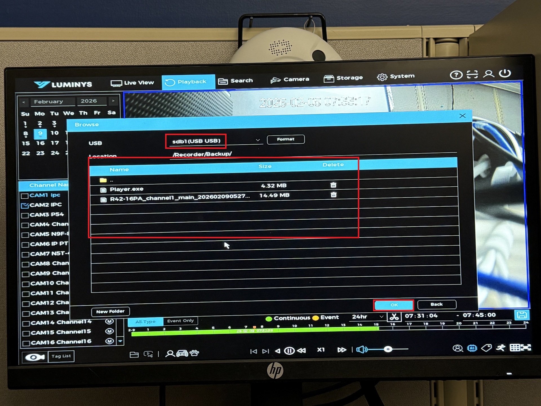541x406 pixels.
Task: Uncheck the CAM2 IPC checkbox
Action: (x=25, y=206)
